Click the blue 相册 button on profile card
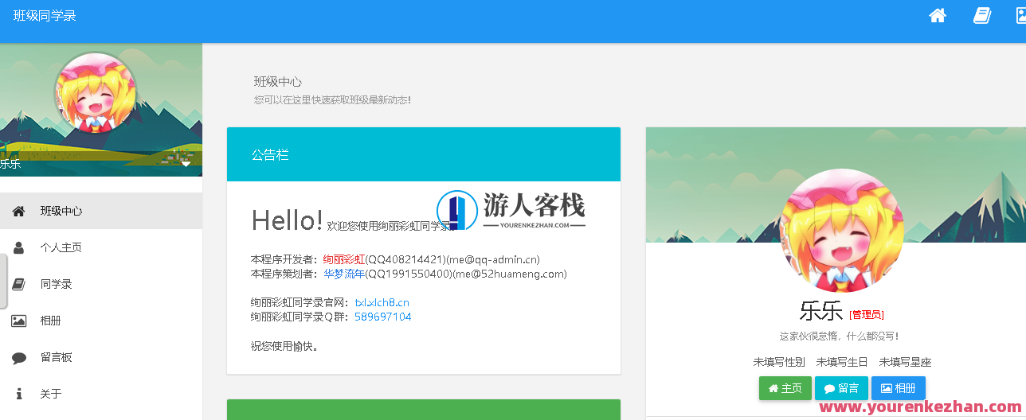This screenshot has width=1026, height=420. point(899,388)
